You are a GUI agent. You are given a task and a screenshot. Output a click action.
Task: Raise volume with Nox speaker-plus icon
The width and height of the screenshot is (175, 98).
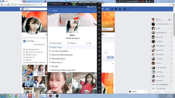tap(99, 30)
